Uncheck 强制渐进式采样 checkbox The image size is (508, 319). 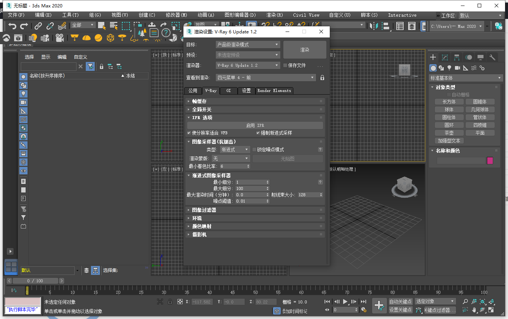[258, 133]
